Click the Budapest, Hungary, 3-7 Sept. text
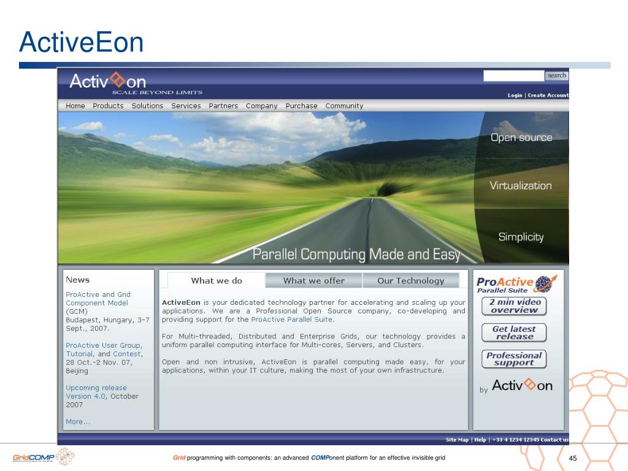Screen dimensions: 628x471 107,324
